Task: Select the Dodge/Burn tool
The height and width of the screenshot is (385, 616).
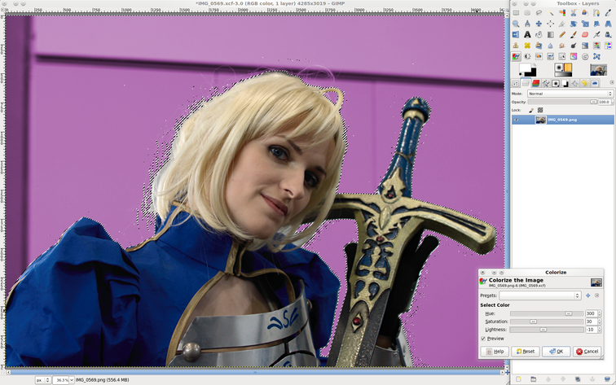Action: [x=574, y=46]
